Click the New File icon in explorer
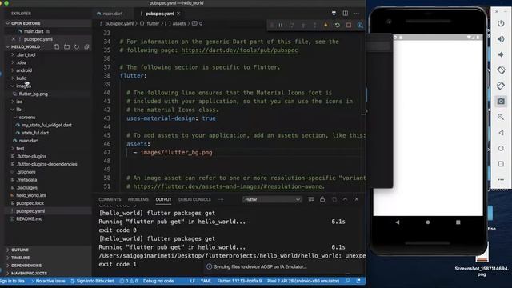The height and width of the screenshot is (288, 512). (57, 46)
